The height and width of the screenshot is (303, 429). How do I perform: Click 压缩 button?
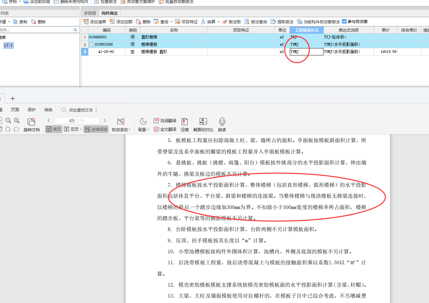click(x=185, y=125)
